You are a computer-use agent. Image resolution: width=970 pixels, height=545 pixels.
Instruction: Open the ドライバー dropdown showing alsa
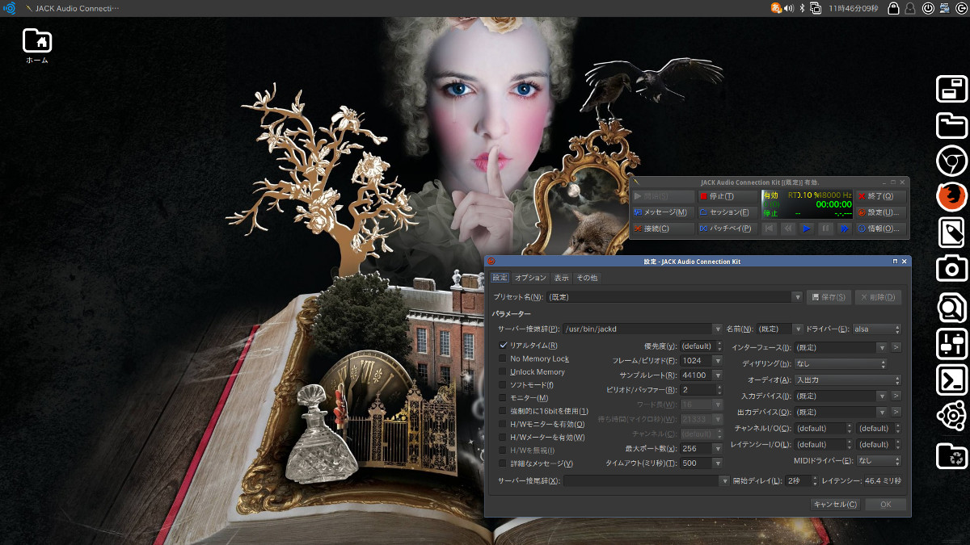tap(876, 329)
